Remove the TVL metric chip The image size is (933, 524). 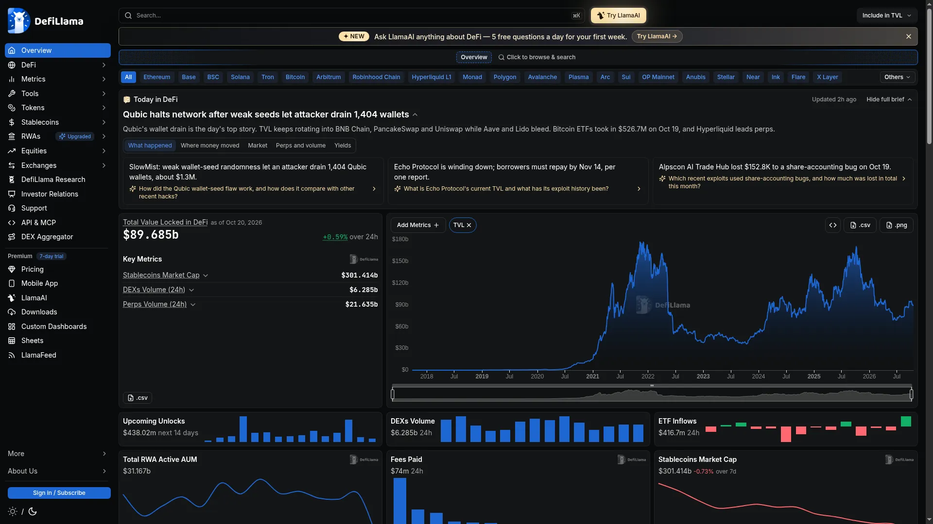469,225
